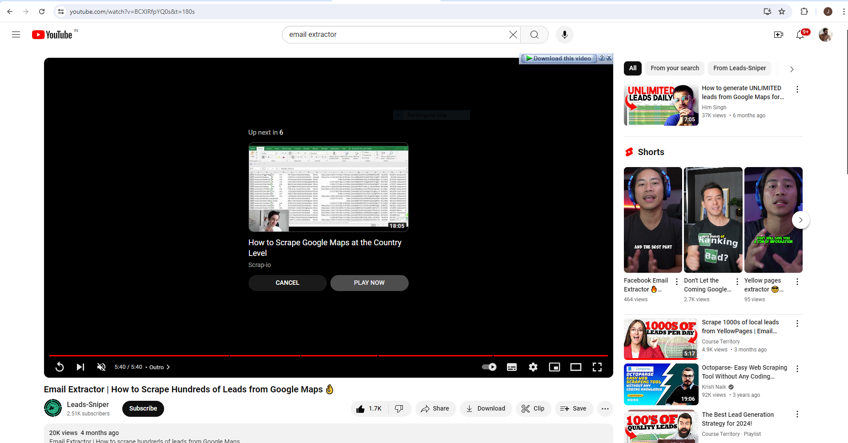The image size is (848, 443).
Task: Switch to miniplayer mode
Action: (555, 367)
